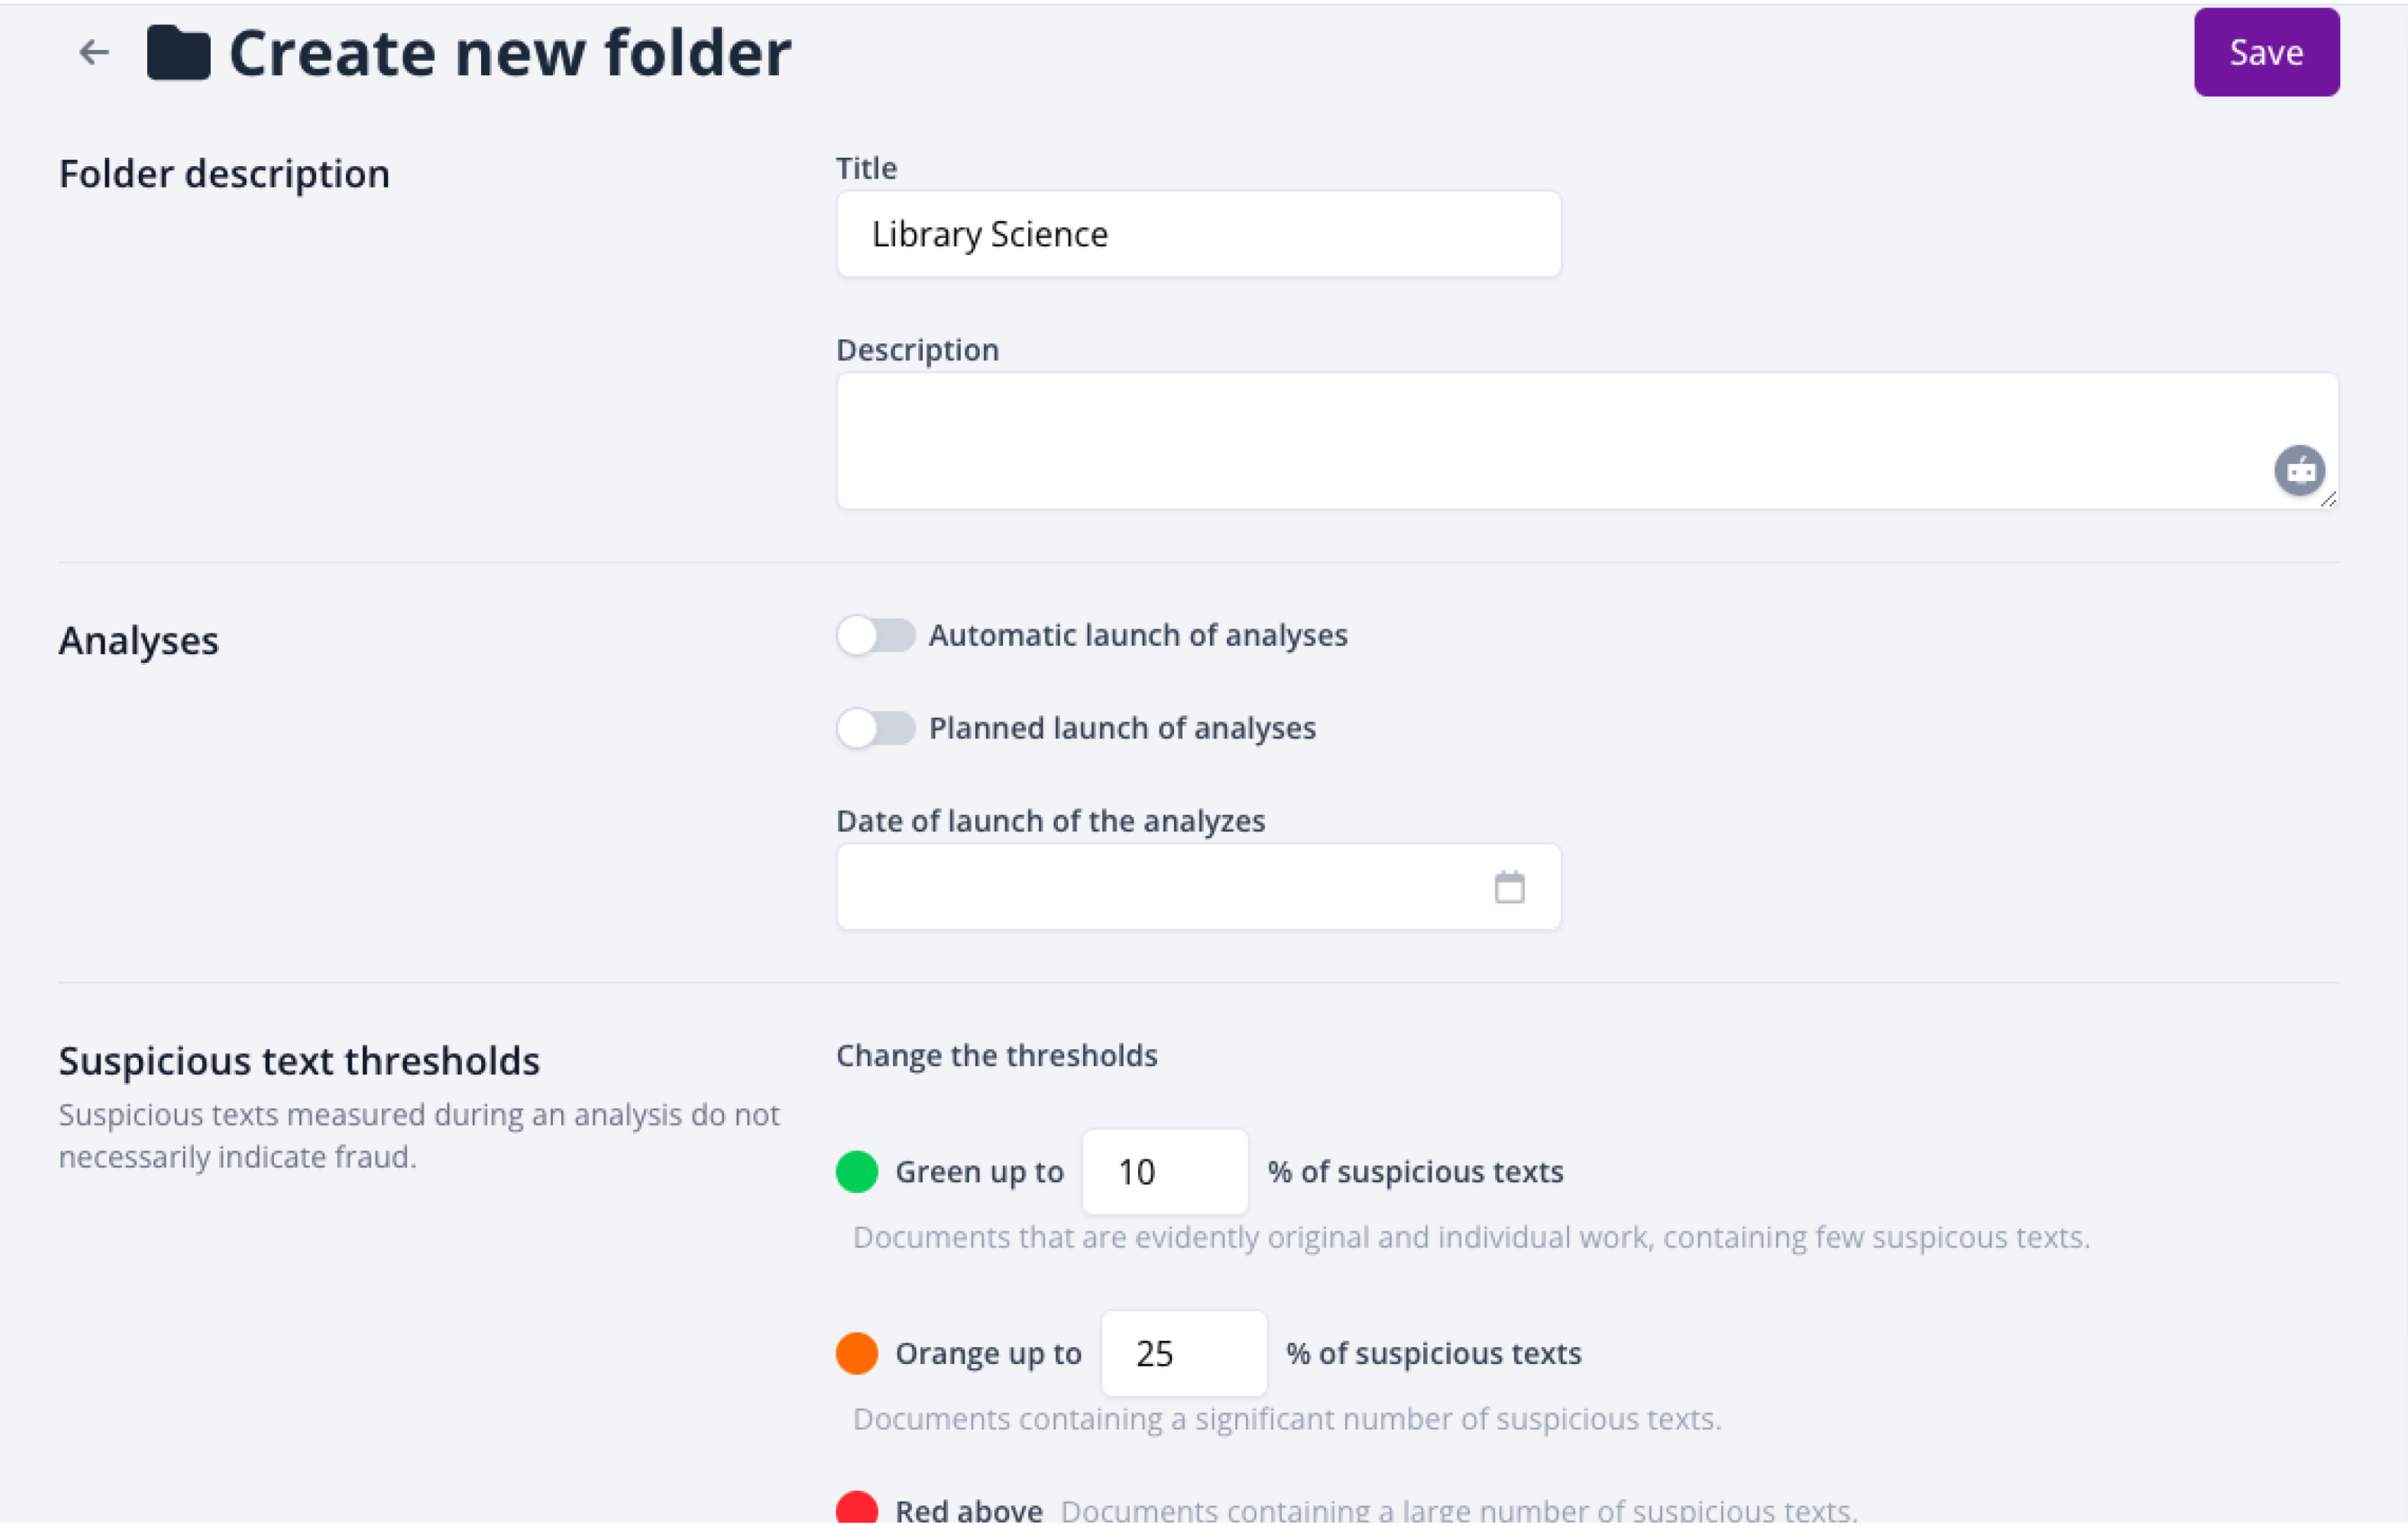Click the robot assistant icon in Description
This screenshot has height=1525, width=2408.
[2299, 470]
